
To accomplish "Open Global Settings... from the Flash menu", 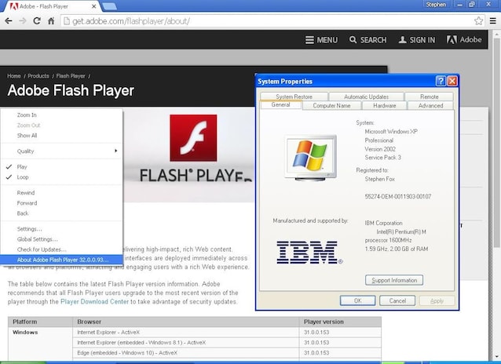I will pyautogui.click(x=62, y=239).
